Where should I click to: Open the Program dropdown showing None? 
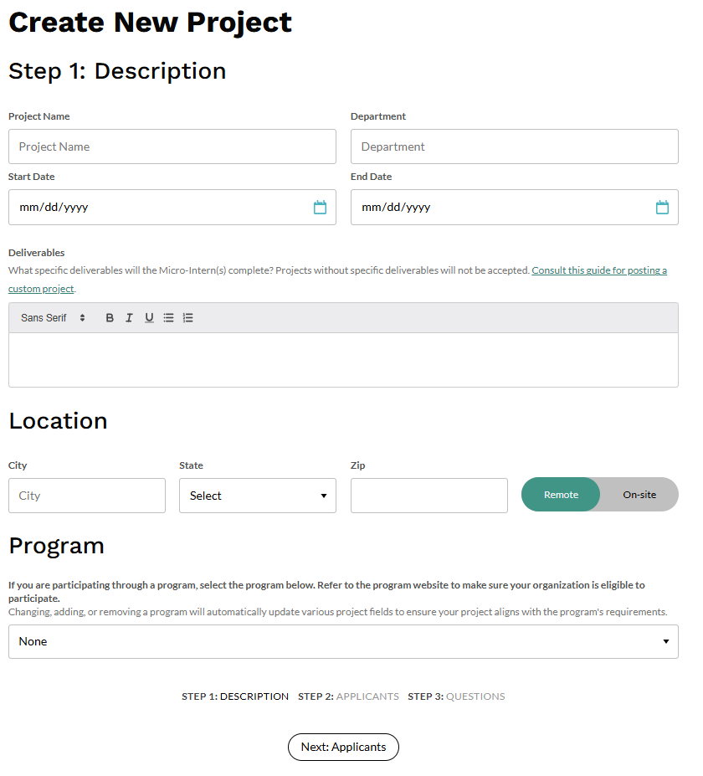[x=343, y=641]
